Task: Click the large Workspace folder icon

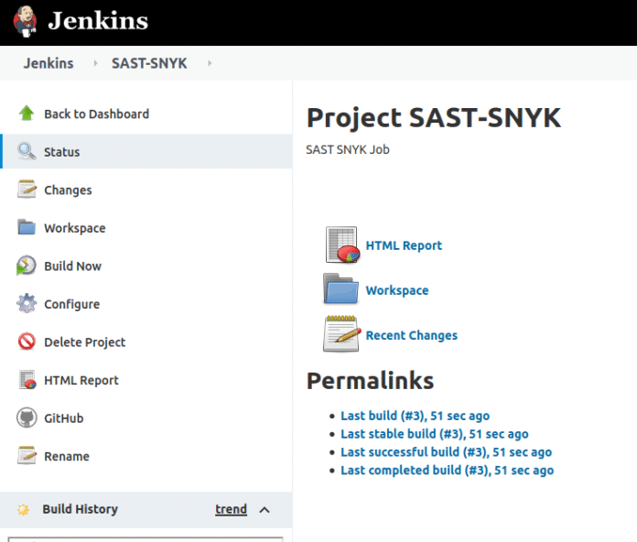Action: (x=341, y=289)
